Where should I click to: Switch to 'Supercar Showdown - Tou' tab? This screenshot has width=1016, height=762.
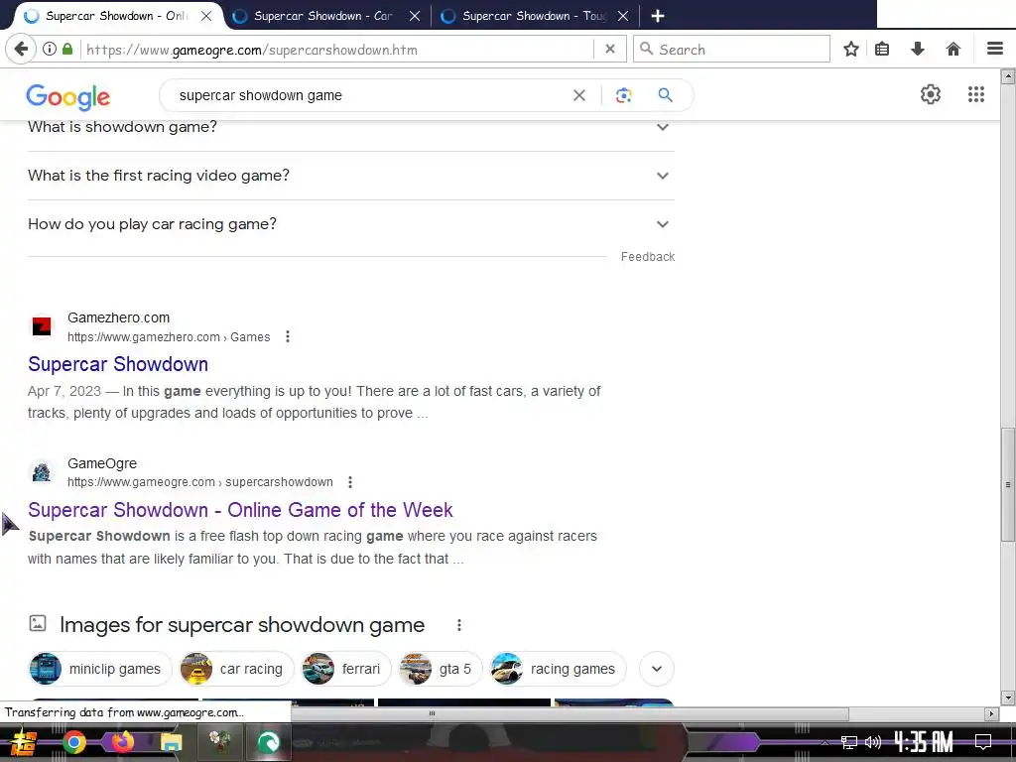[533, 16]
